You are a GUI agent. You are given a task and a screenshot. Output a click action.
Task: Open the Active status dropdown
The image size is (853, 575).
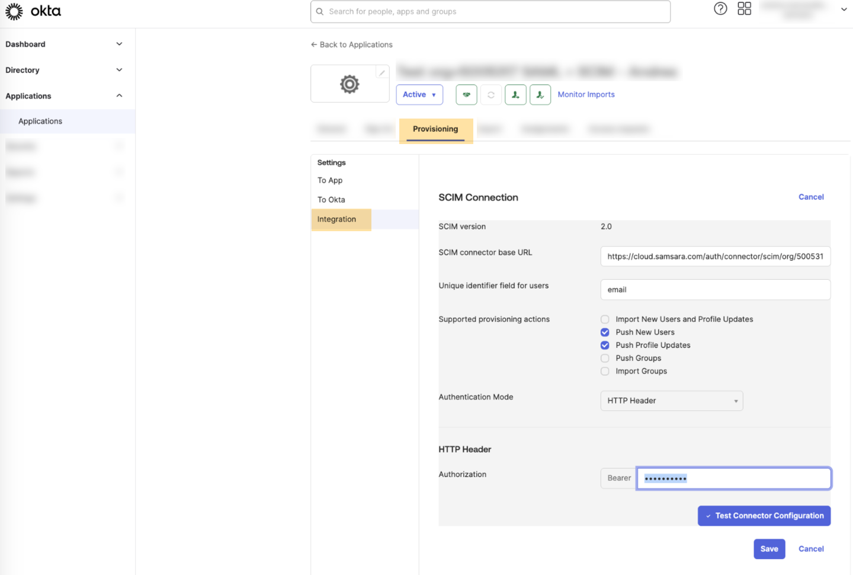point(419,95)
